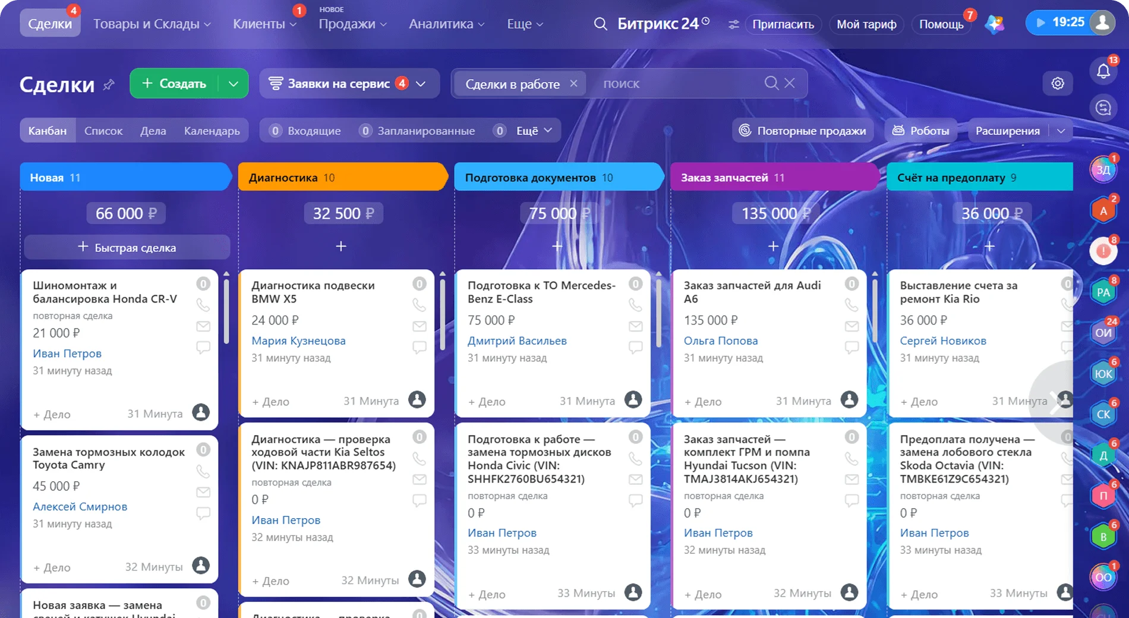Expand the Аналитика menu
Image resolution: width=1129 pixels, height=618 pixels.
(447, 24)
